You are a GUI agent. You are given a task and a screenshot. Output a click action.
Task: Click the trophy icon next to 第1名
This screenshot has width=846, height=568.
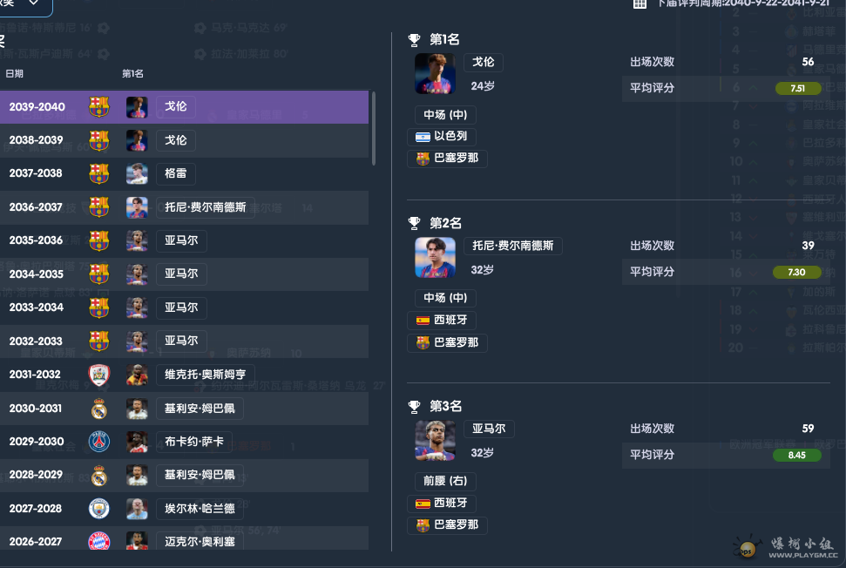(x=415, y=39)
